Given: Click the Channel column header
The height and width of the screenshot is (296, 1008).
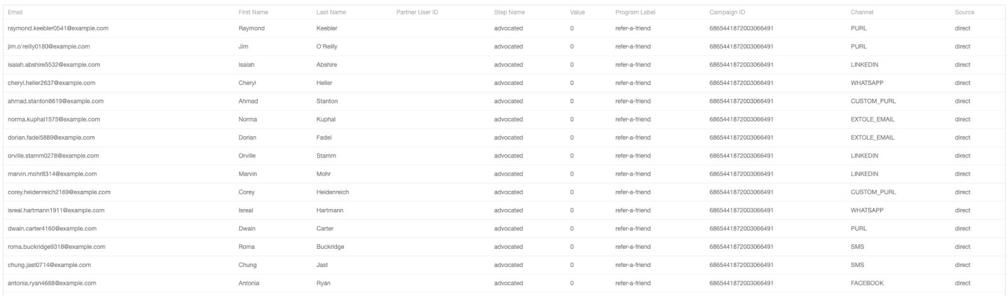Looking at the screenshot, I should pos(862,13).
